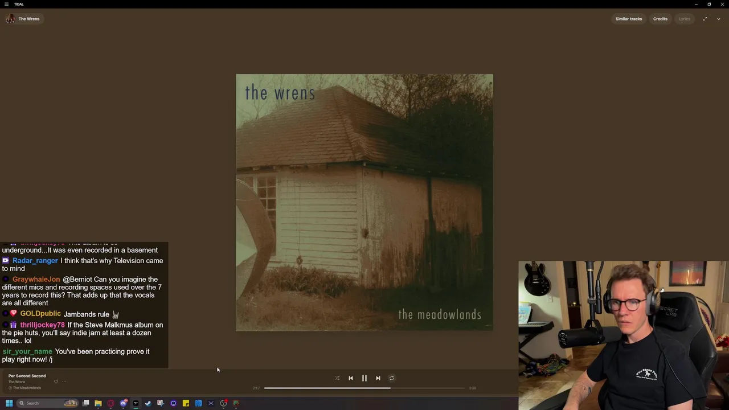Click Radar_ranger username in chat
Screen dimensions: 729x410
click(35, 261)
